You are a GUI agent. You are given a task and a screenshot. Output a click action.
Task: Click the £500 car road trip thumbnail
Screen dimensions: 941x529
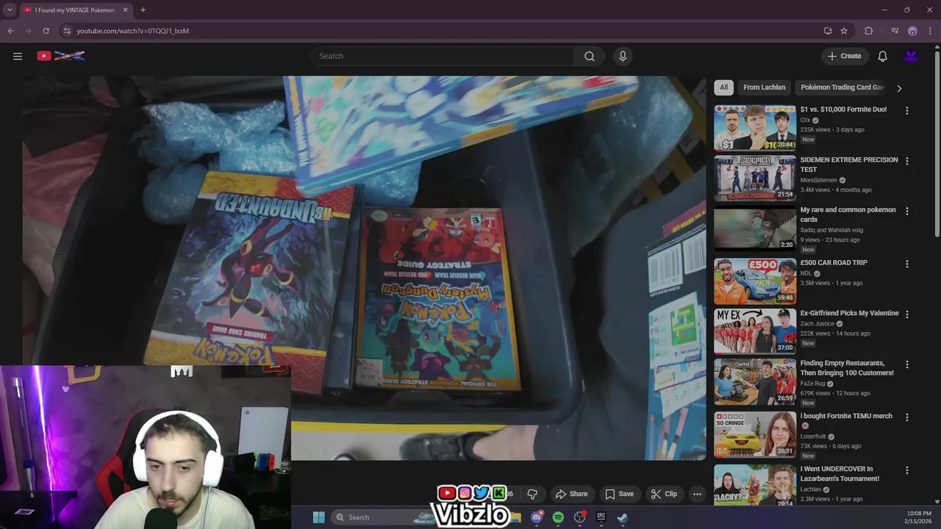tap(755, 281)
